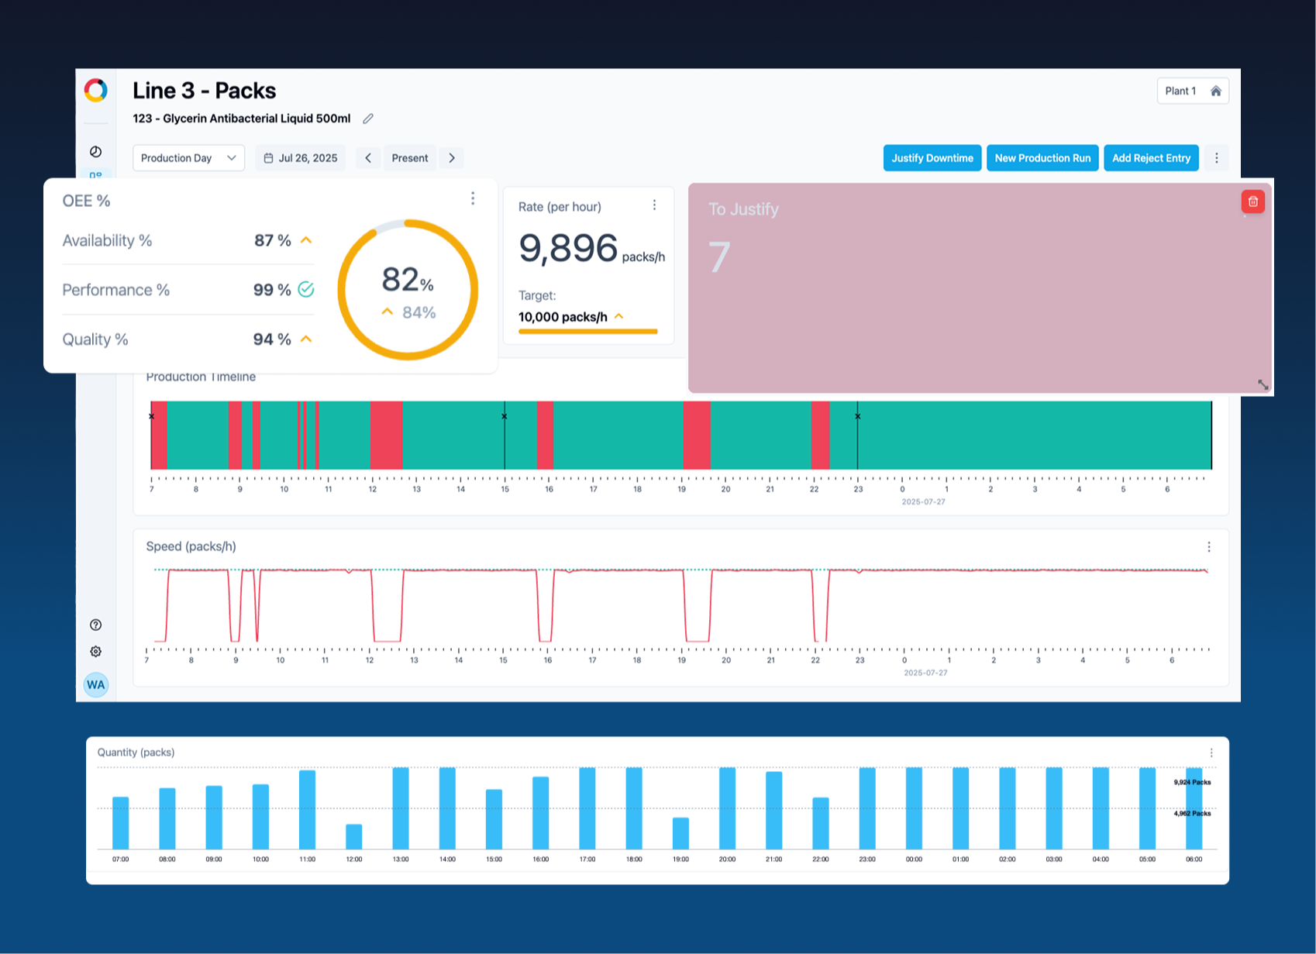1316x954 pixels.
Task: Click the target rate up-arrow indicator
Action: tap(618, 316)
